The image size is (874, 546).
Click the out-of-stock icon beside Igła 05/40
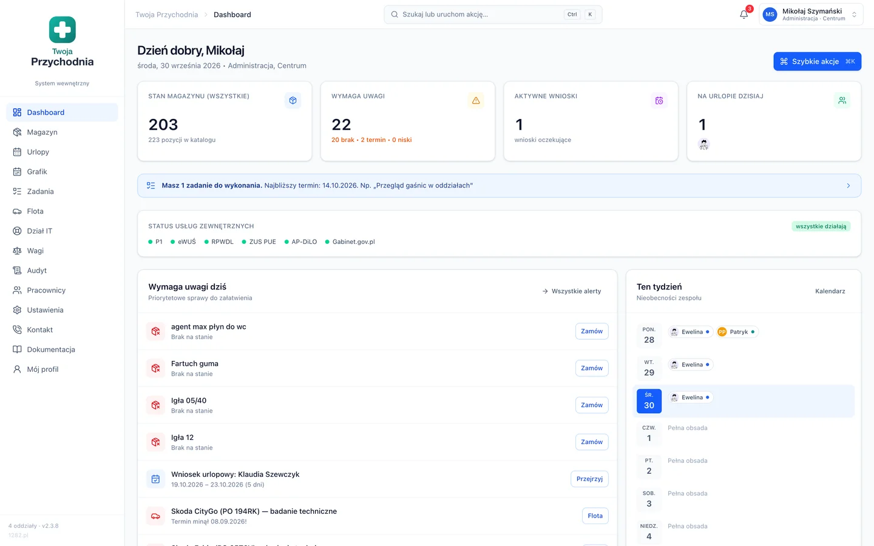point(155,405)
